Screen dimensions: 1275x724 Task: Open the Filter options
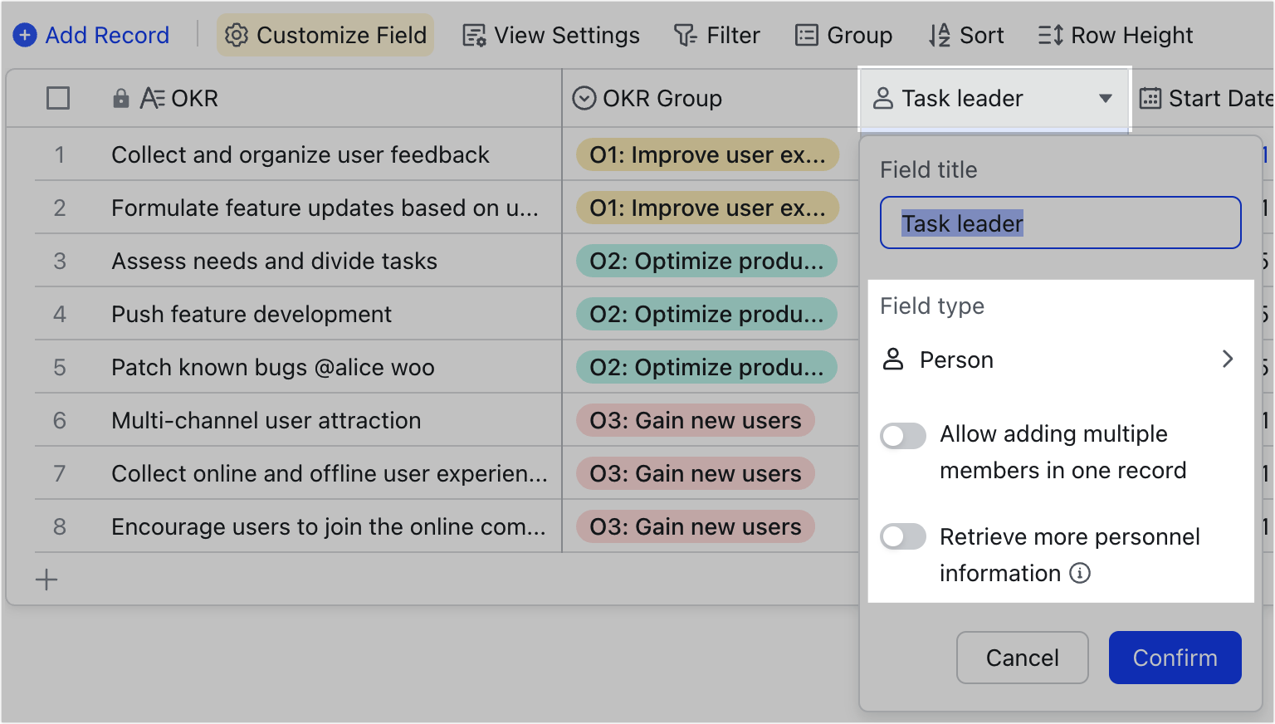pyautogui.click(x=717, y=35)
